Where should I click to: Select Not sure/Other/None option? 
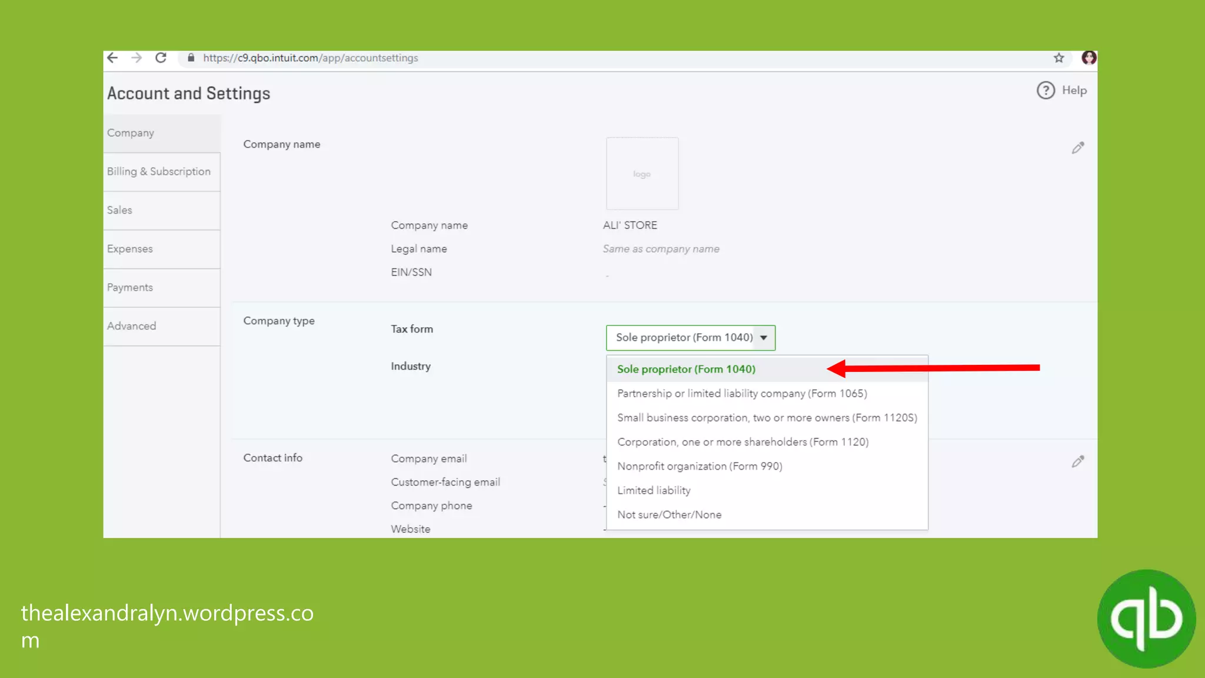669,514
